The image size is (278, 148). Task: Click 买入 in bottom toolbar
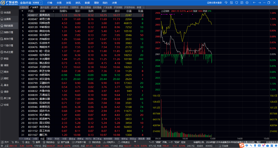point(15,142)
